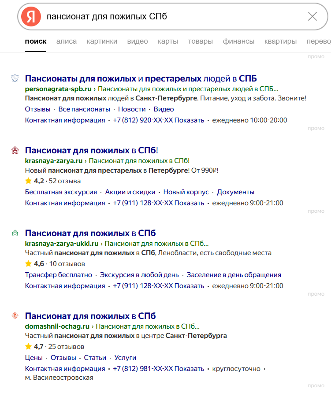331x393 pixels.
Task: Open the Все пансионаты link
Action: coord(84,109)
